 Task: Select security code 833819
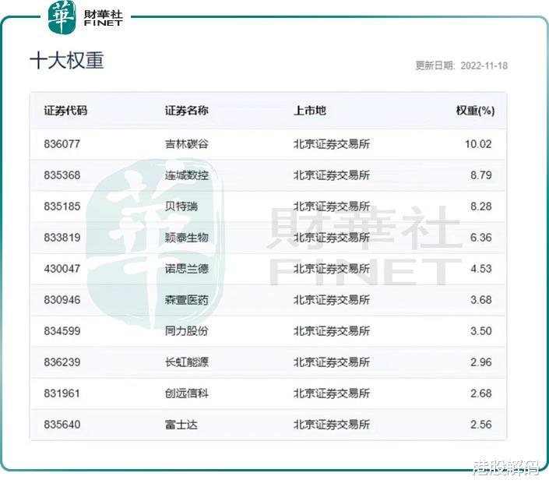[x=62, y=238]
